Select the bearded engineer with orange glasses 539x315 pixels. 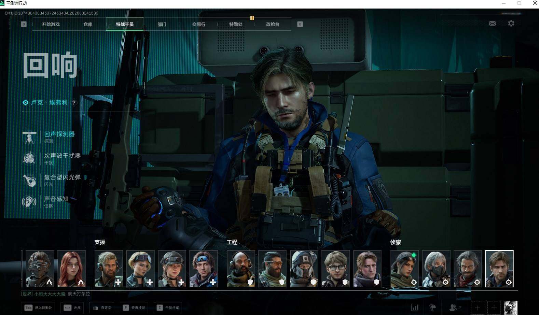(273, 269)
